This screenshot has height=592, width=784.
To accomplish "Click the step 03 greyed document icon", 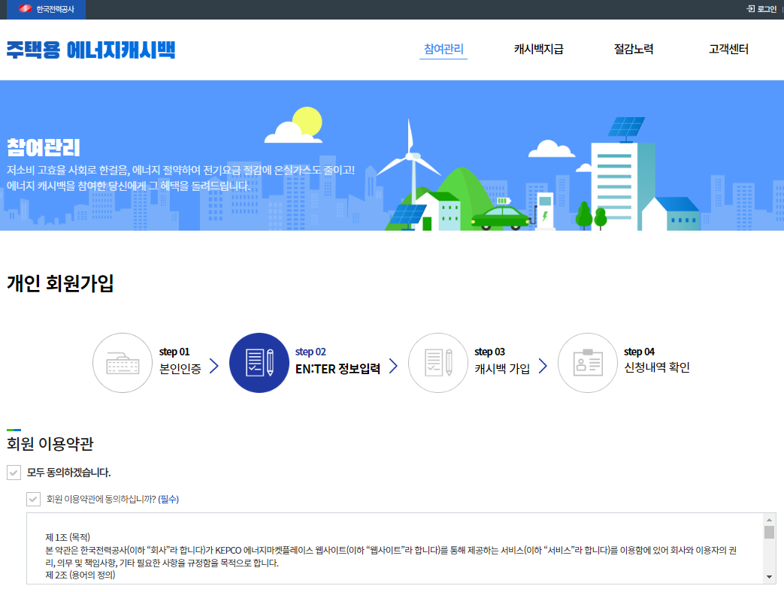I will click(x=438, y=363).
